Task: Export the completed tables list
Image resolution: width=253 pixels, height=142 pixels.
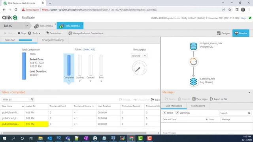Action: [155, 100]
